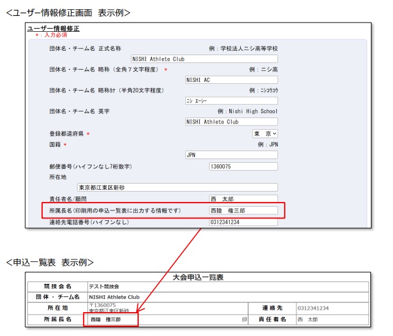Click the English team name input field
The image size is (393, 336).
232,122
